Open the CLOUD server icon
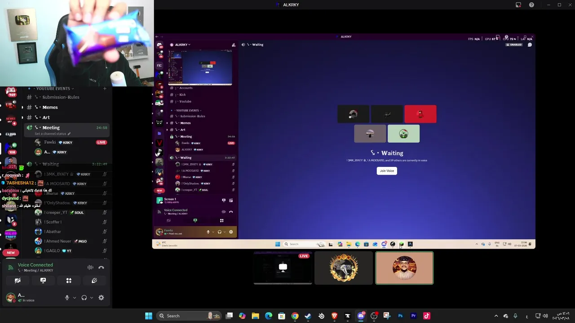This screenshot has width=575, height=323. pos(11,134)
